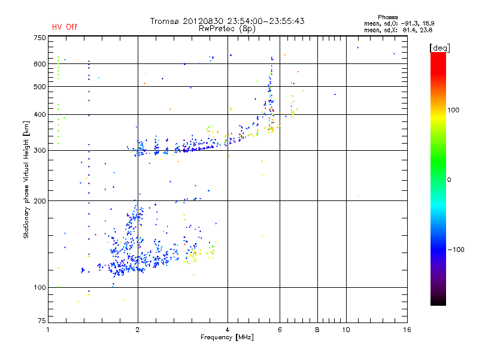Click colorbar tick label '-100'
The height and width of the screenshot is (359, 479).
(x=456, y=250)
